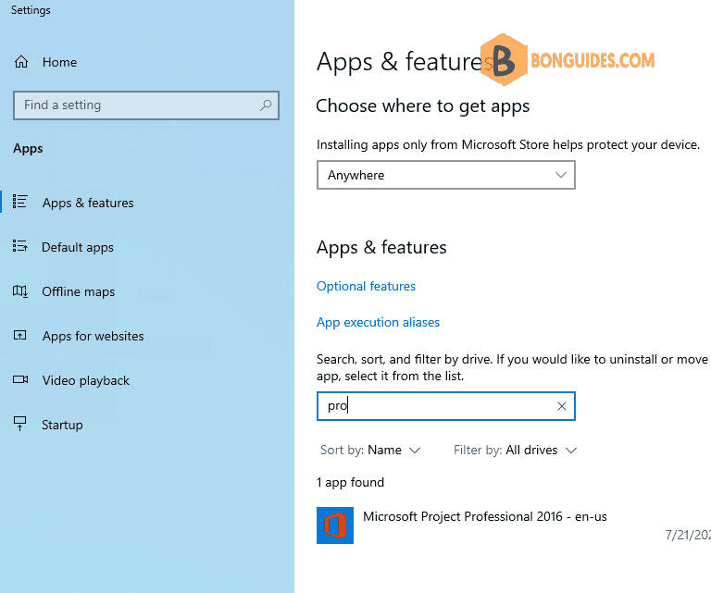
Task: Click the Default apps icon
Action: tap(20, 246)
